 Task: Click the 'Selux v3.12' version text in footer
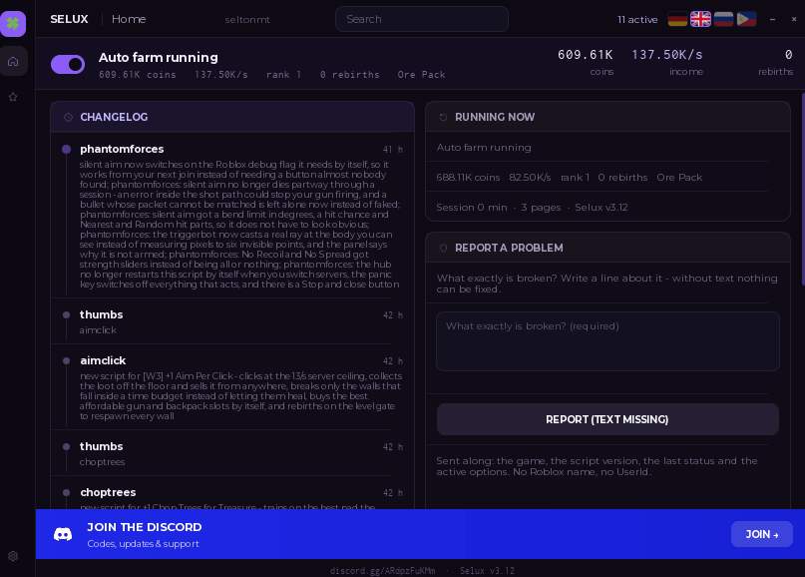pyautogui.click(x=487, y=571)
